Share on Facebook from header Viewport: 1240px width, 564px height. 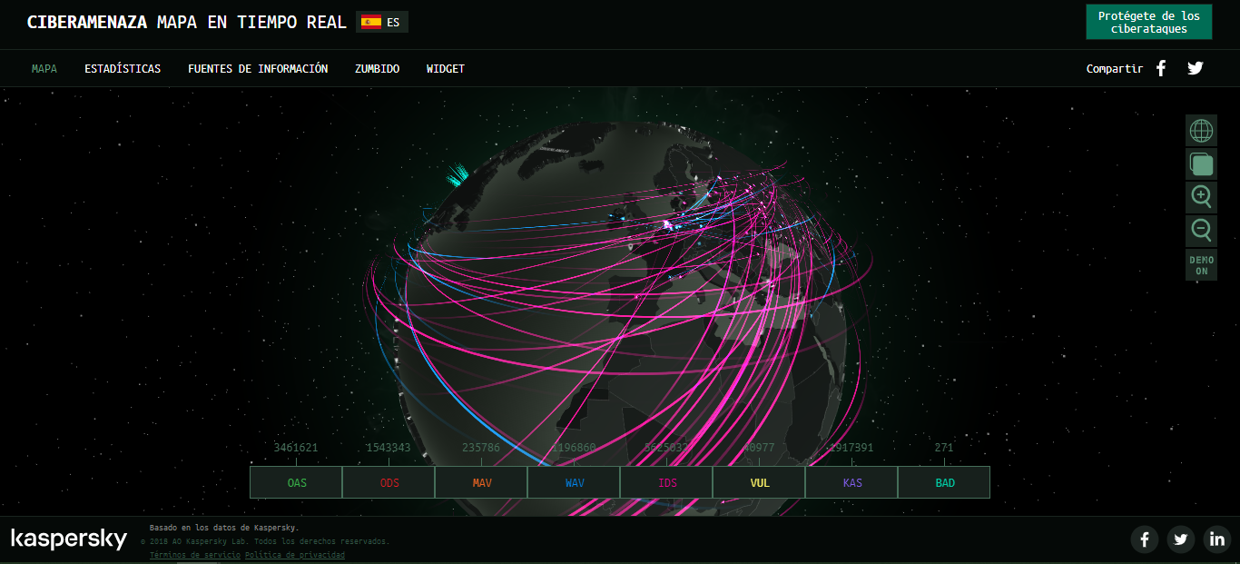[1161, 68]
